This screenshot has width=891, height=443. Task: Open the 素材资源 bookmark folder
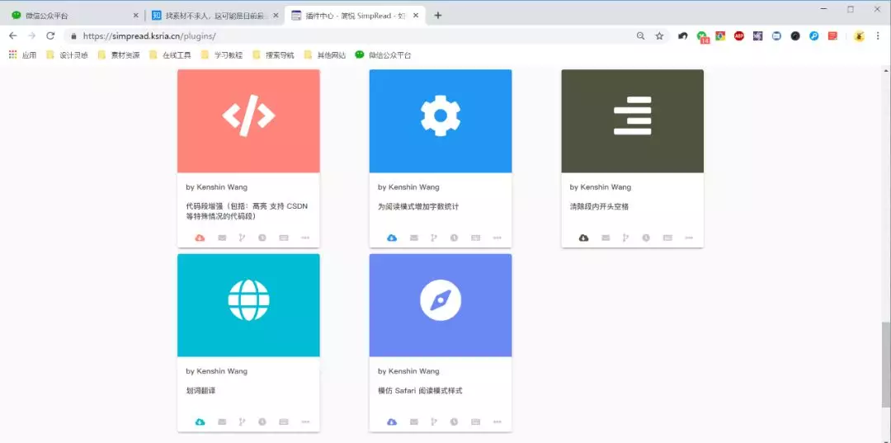point(118,55)
